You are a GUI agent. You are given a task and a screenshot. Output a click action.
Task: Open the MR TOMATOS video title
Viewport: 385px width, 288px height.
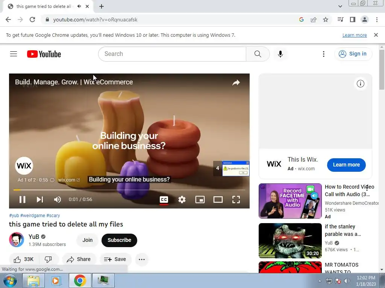coord(341,268)
